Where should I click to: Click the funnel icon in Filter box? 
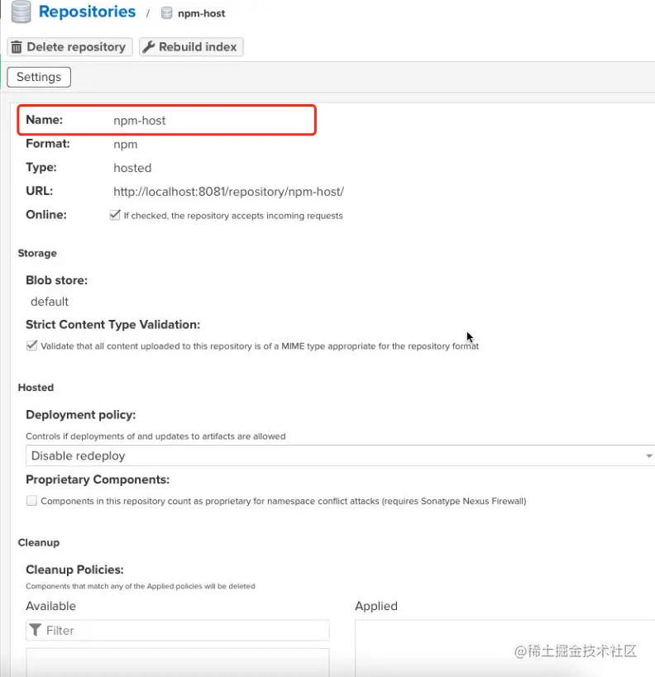click(x=35, y=631)
